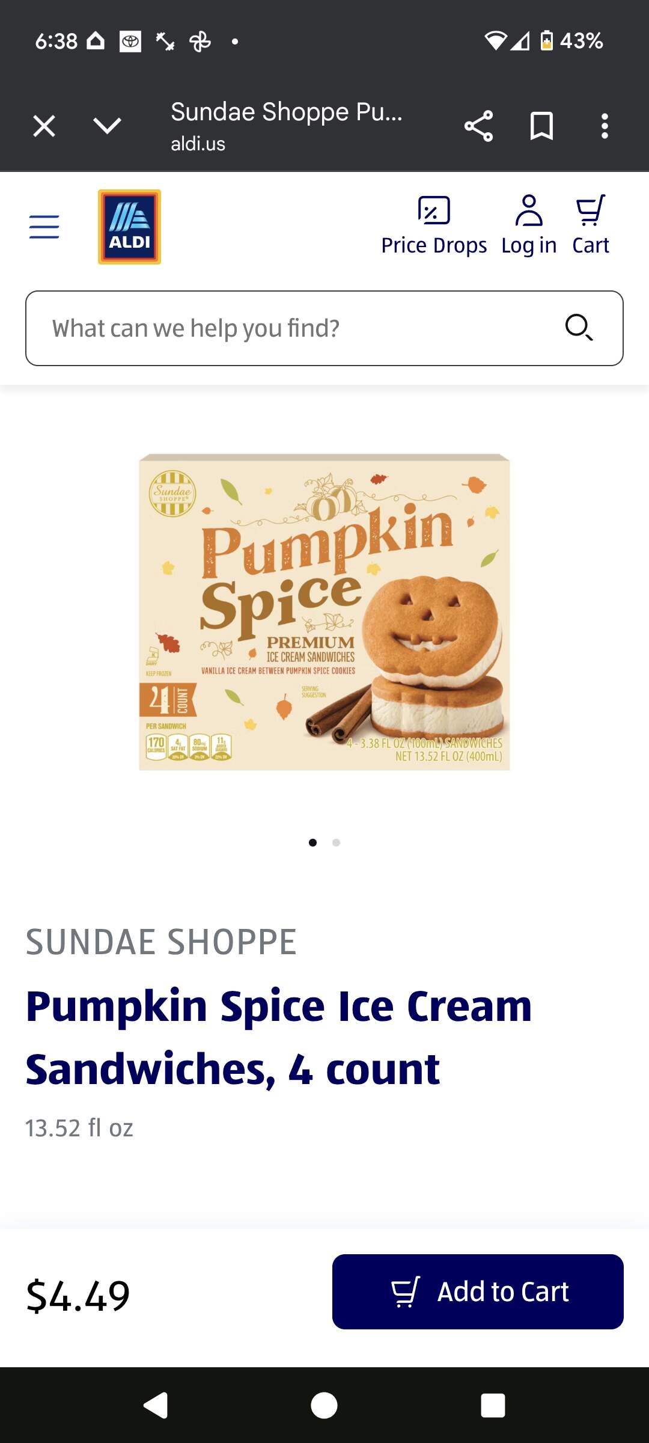Image resolution: width=649 pixels, height=1443 pixels.
Task: Select the first image carousel dot
Action: (312, 842)
